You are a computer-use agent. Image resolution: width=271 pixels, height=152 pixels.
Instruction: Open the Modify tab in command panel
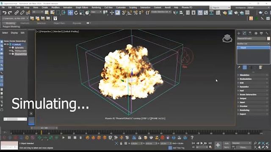244,33
